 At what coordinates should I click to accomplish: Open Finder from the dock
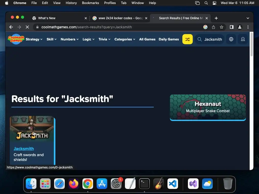31,184
